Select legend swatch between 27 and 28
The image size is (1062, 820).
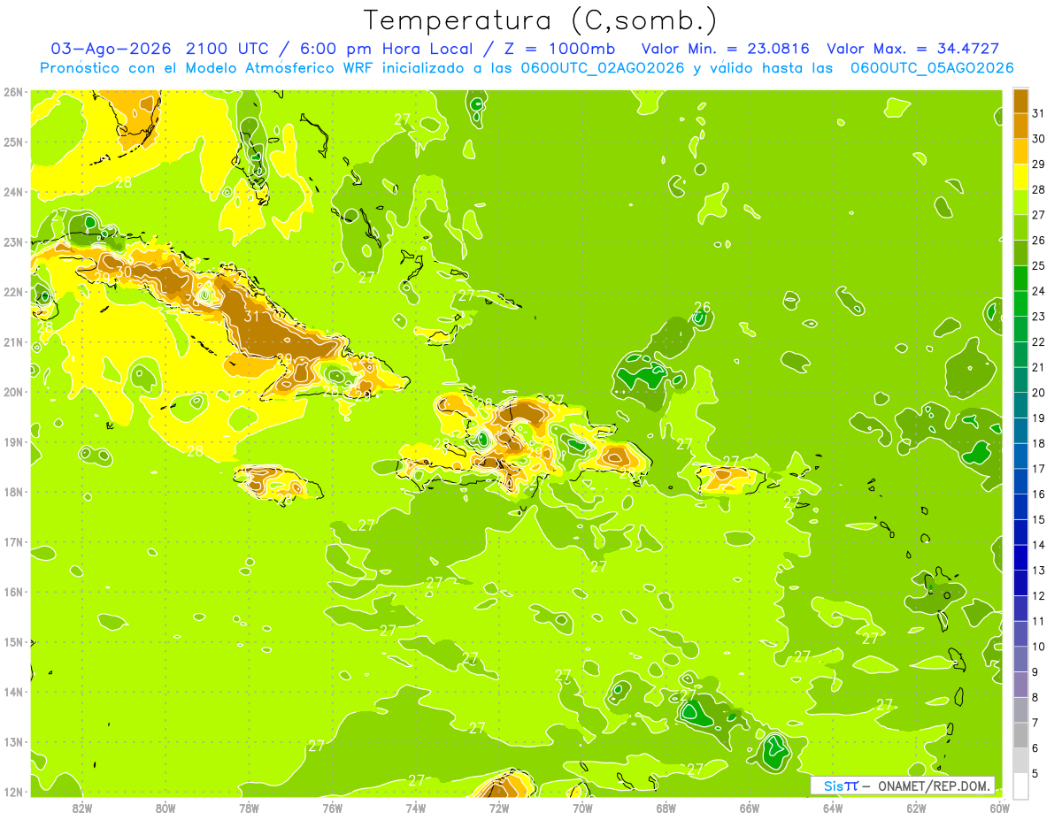(1020, 202)
